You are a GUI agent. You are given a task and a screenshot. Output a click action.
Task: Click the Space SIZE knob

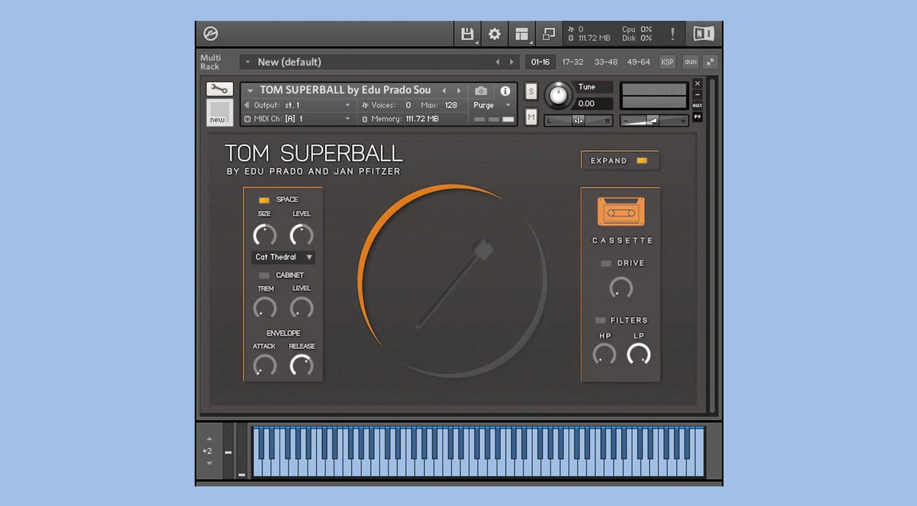(264, 236)
